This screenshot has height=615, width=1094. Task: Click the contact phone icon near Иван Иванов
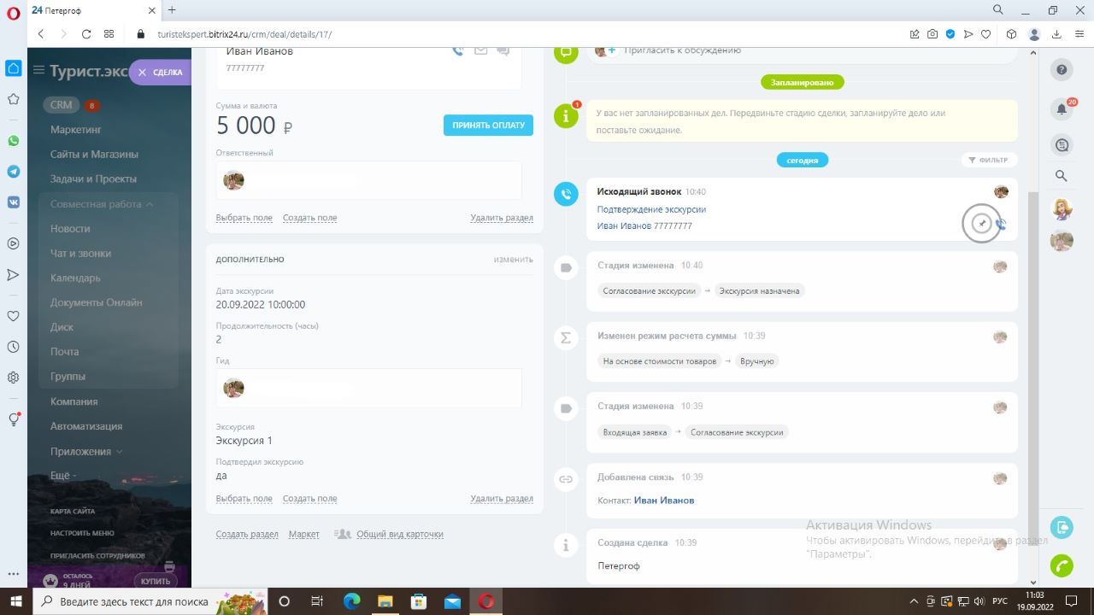pos(458,50)
